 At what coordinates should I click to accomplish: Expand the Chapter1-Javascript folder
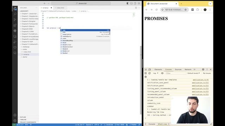point(29,14)
